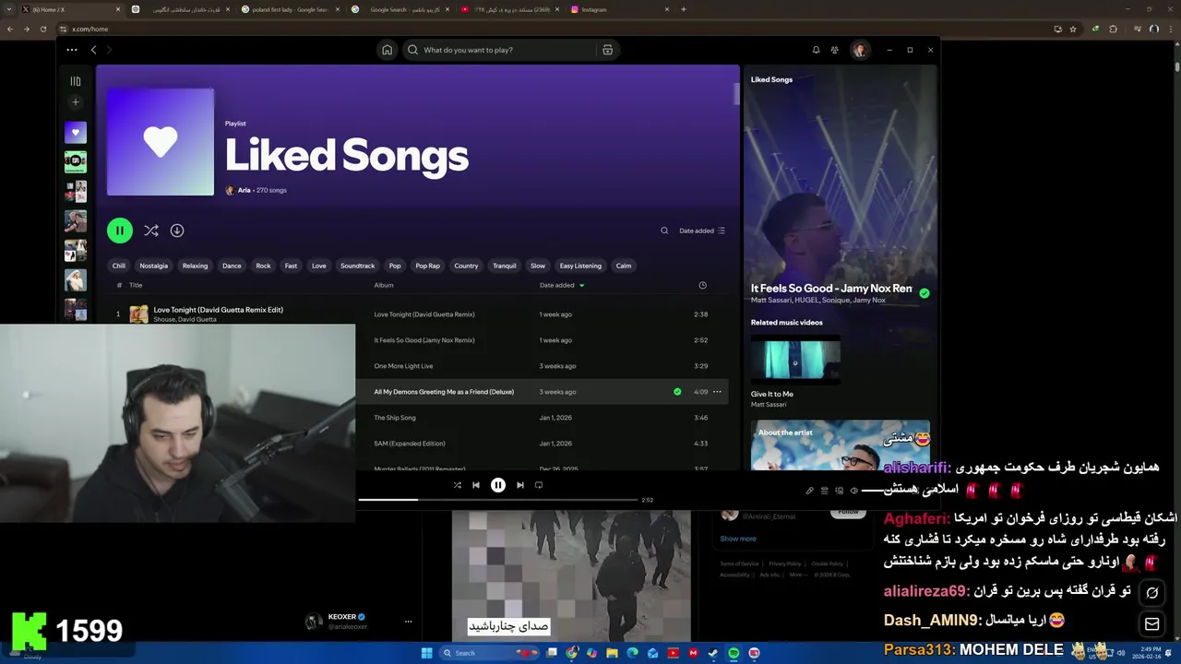The width and height of the screenshot is (1181, 664).
Task: Open the play queue
Action: 825,491
